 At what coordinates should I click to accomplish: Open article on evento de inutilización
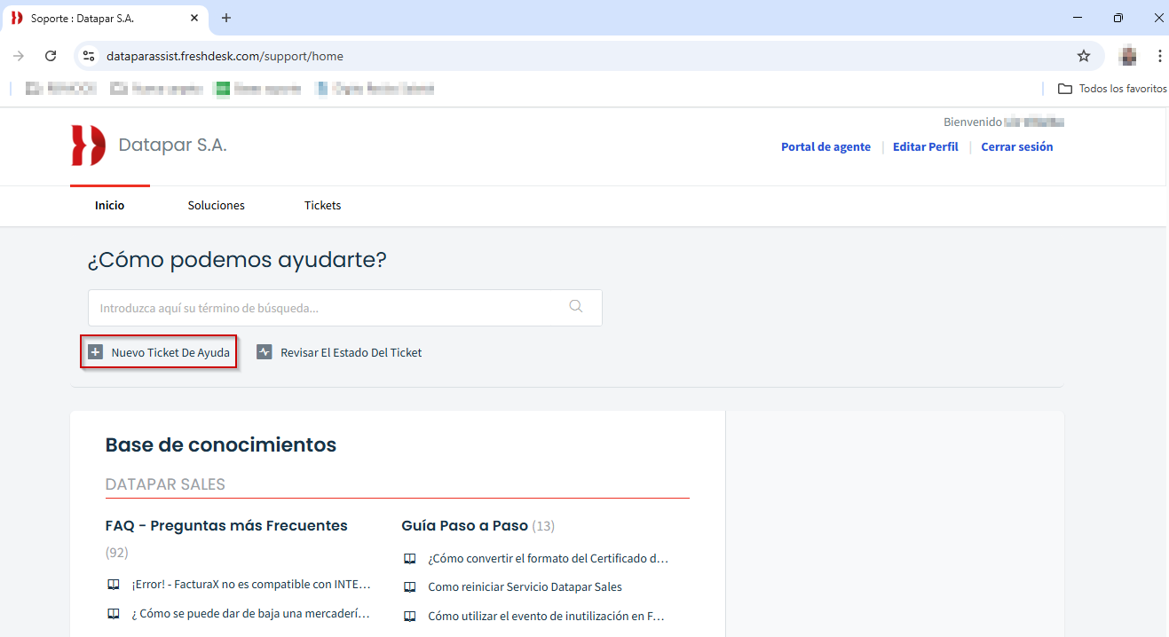click(546, 616)
